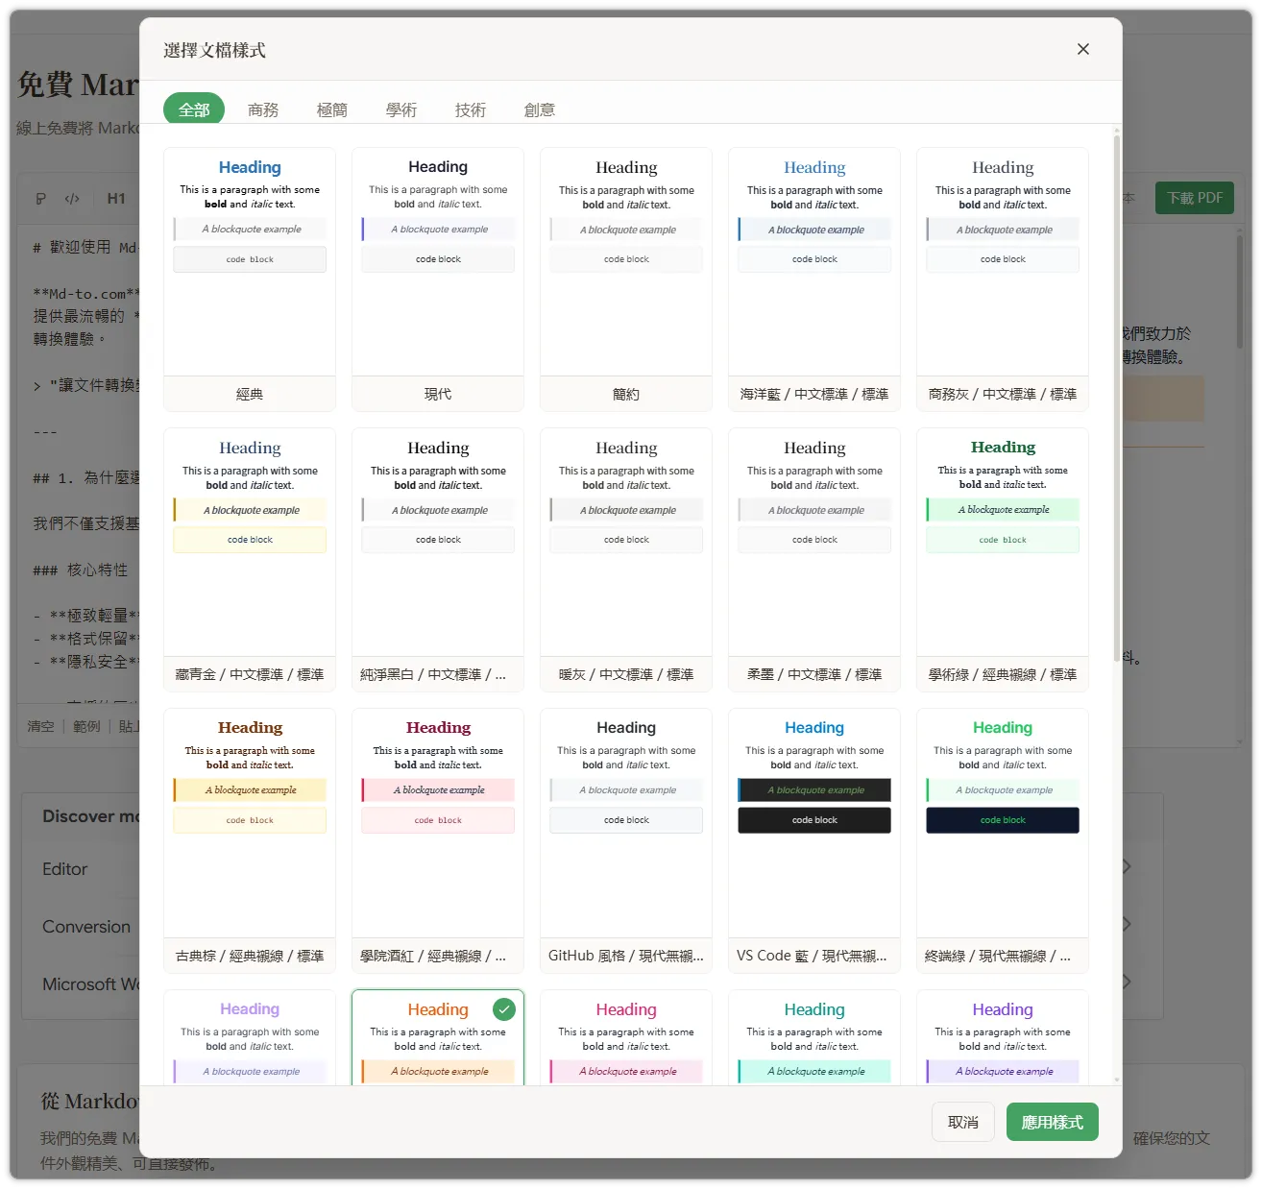Click the 應用樣式 button
This screenshot has height=1189, width=1262.
point(1052,1122)
